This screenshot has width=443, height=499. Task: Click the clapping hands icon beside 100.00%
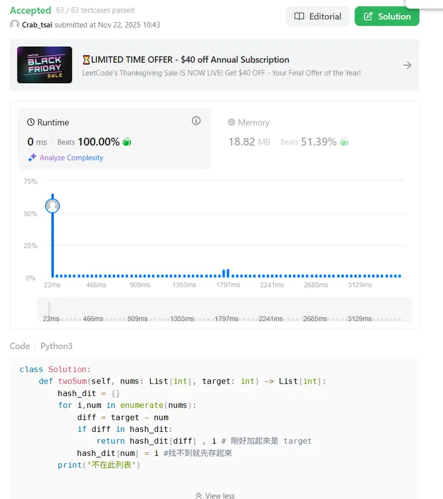coord(126,142)
